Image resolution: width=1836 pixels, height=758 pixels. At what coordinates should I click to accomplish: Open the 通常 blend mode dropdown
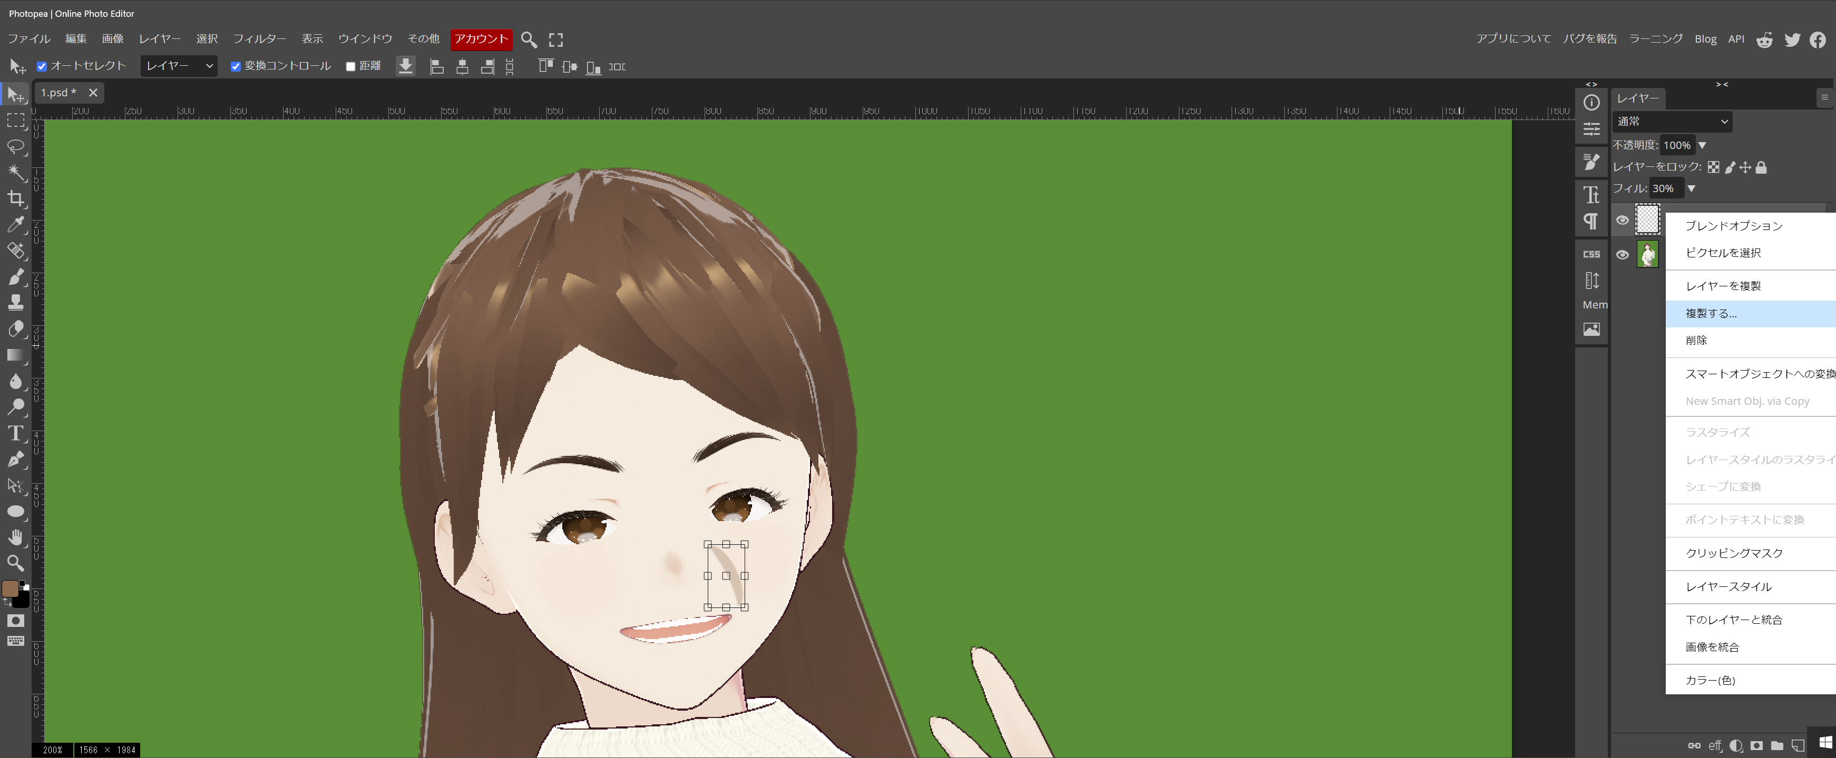pyautogui.click(x=1672, y=122)
